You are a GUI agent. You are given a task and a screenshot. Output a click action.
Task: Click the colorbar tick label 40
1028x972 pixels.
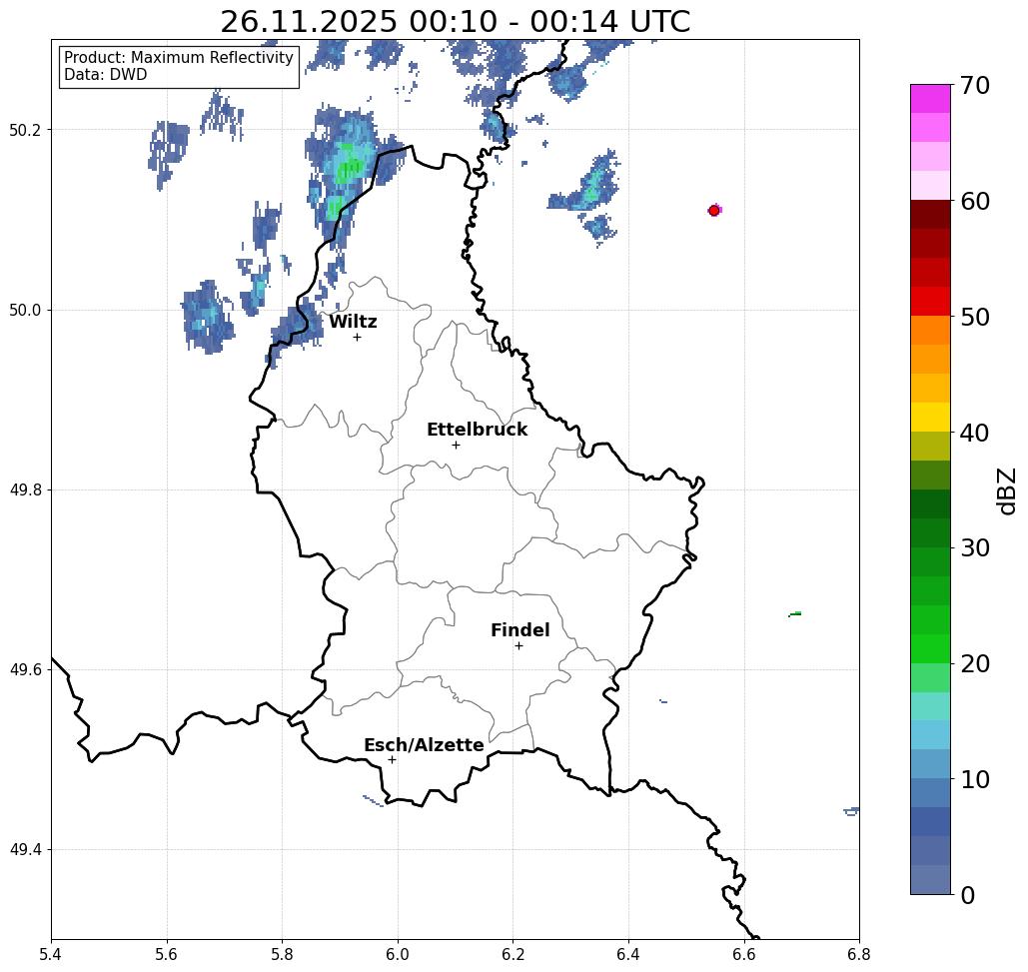[x=975, y=433]
